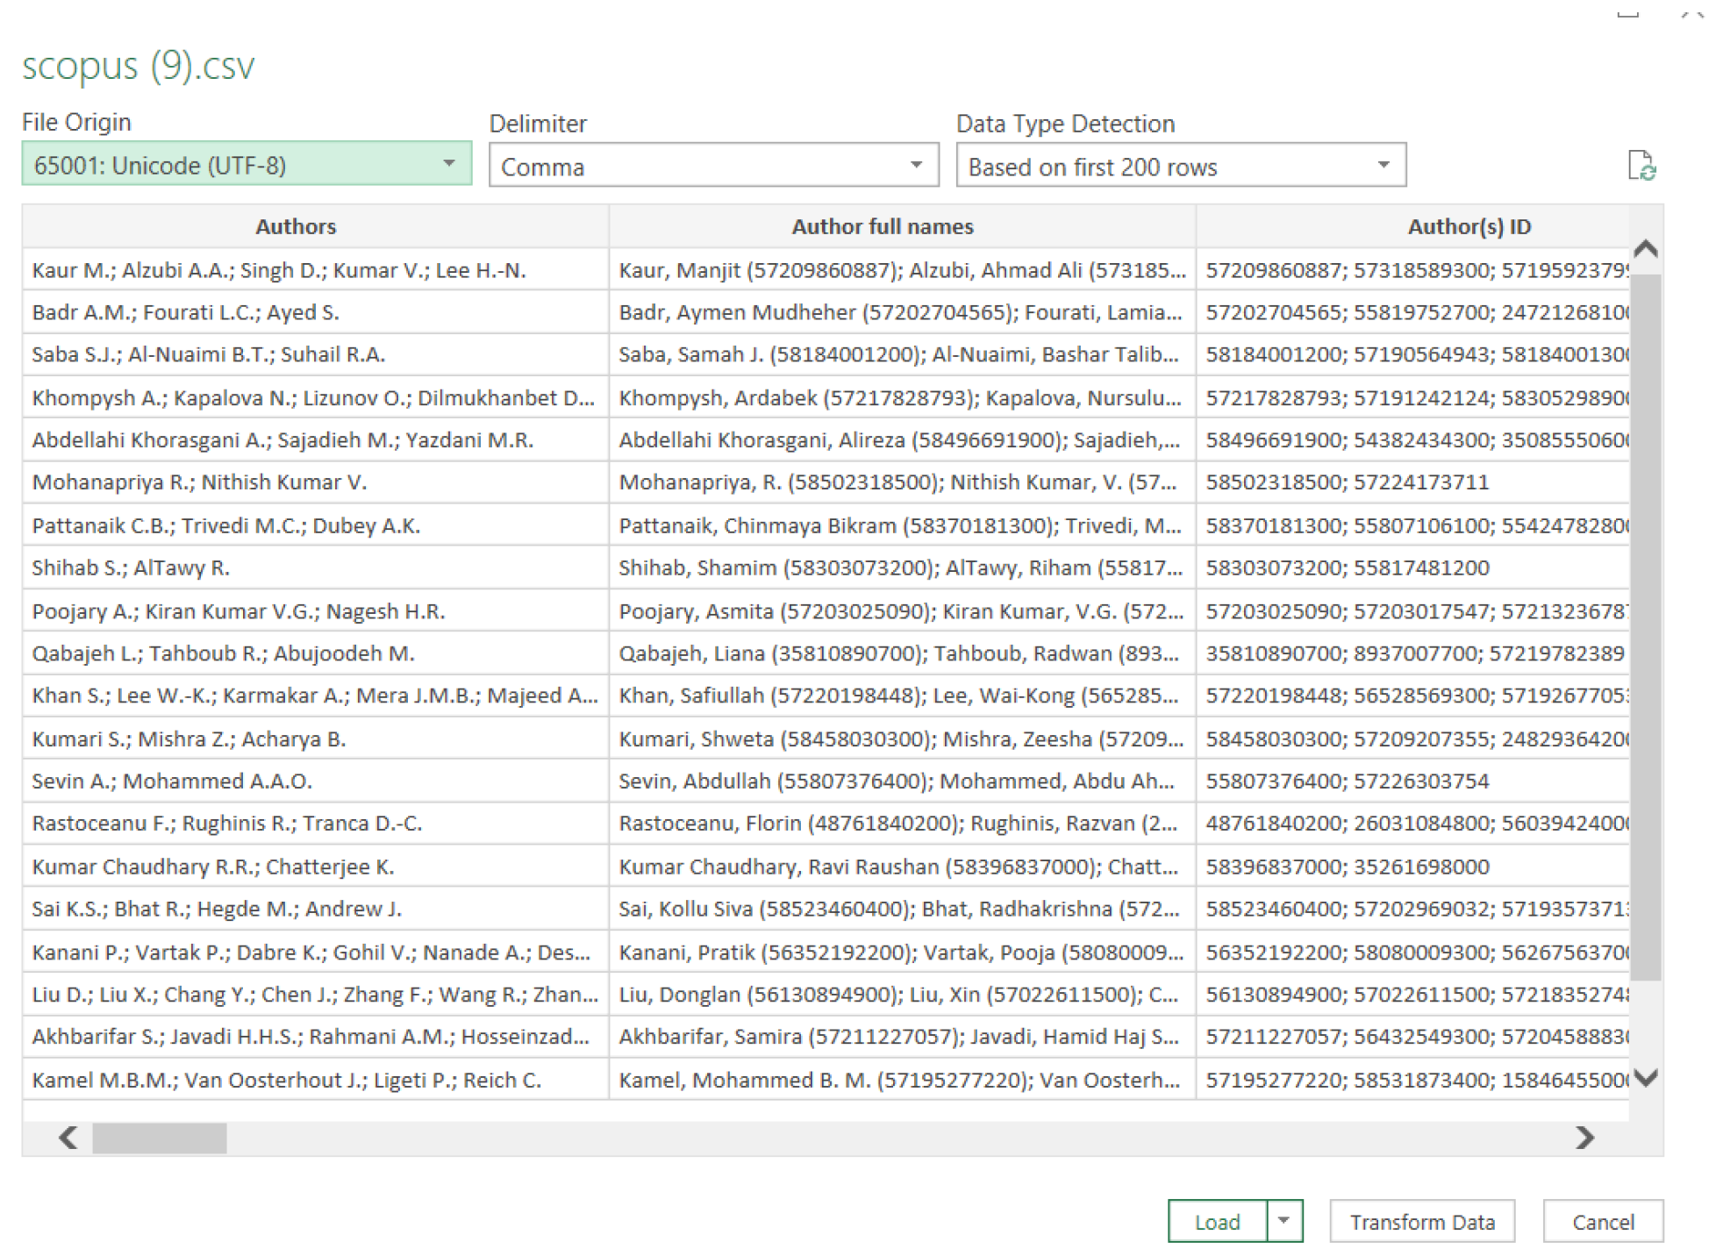Click the Kaur M. authors cell
This screenshot has width=1716, height=1256.
[279, 270]
